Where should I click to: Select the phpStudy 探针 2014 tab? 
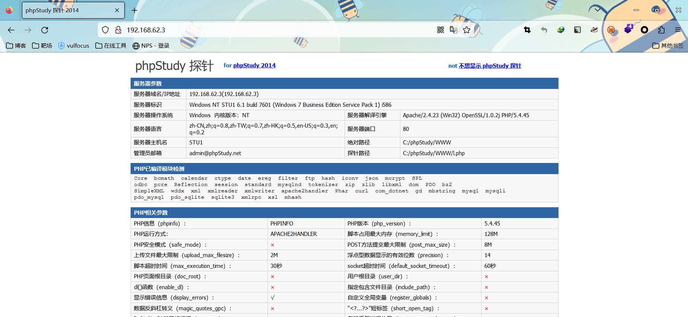73,10
